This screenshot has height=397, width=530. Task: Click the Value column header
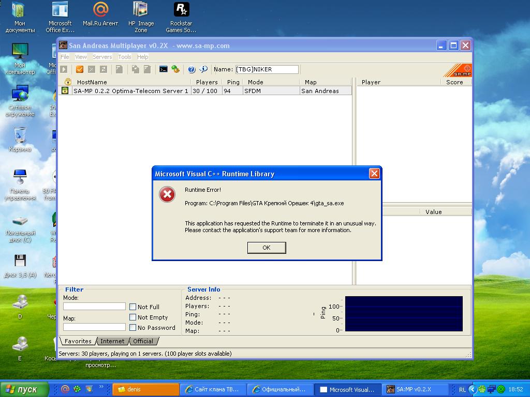point(446,211)
